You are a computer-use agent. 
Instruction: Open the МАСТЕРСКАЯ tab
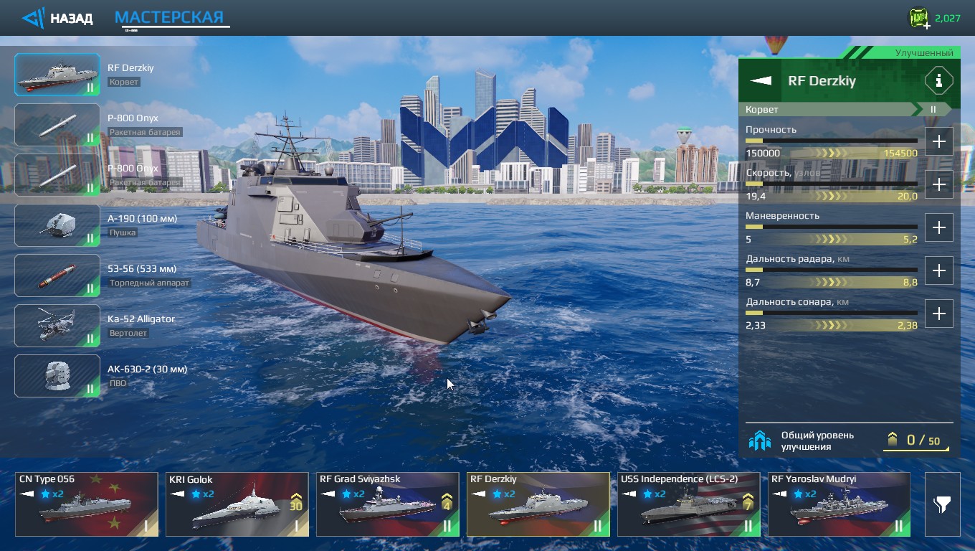[169, 17]
